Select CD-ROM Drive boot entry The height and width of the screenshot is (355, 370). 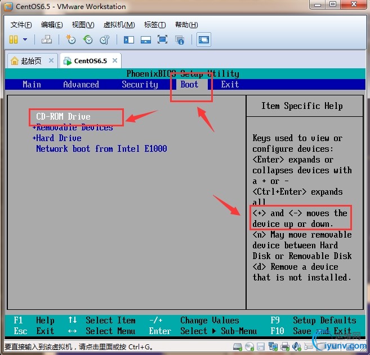63,117
